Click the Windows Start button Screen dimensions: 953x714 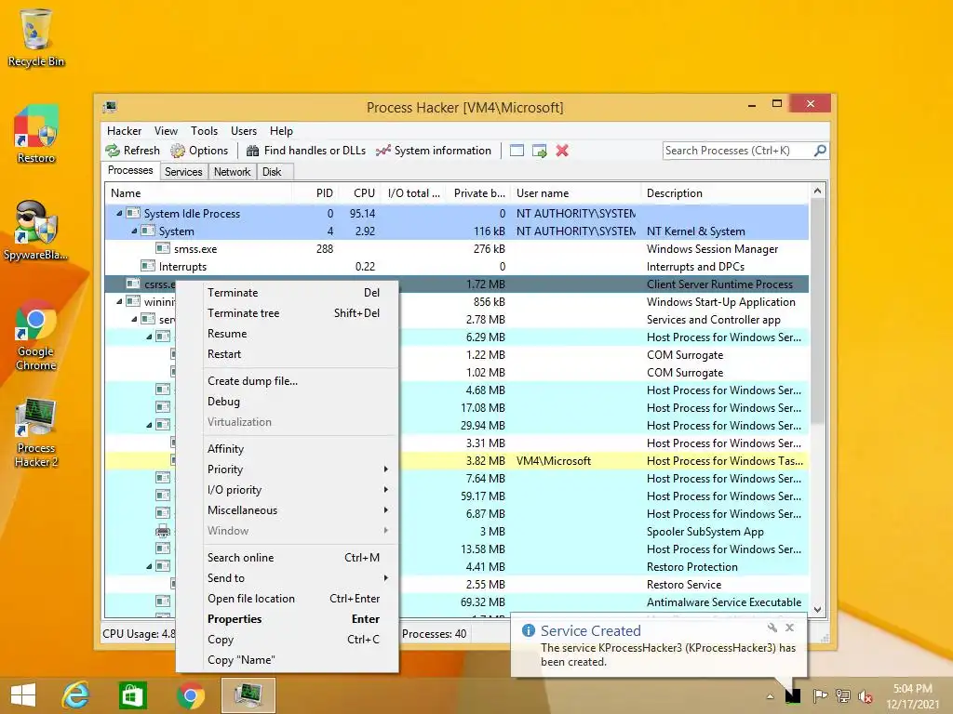point(23,695)
